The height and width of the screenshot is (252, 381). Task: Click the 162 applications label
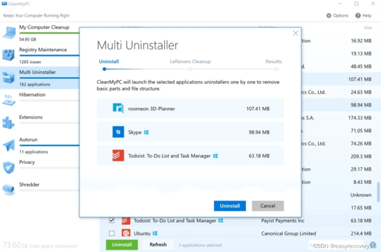click(x=35, y=85)
